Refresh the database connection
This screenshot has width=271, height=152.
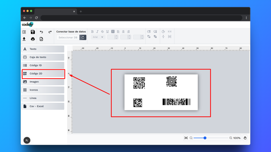(83, 37)
